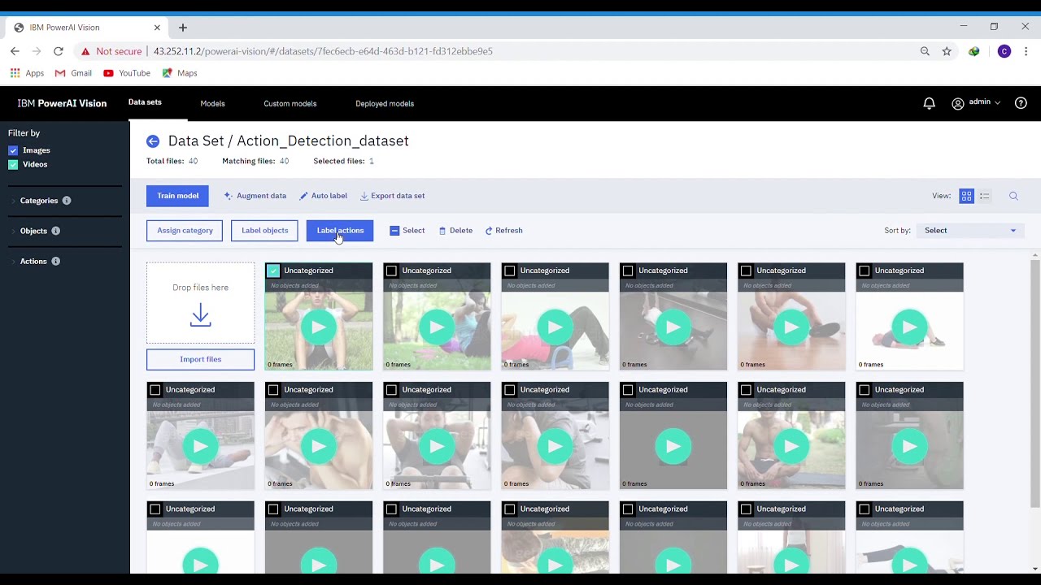
Task: Open a new browser tab
Action: coord(183,28)
